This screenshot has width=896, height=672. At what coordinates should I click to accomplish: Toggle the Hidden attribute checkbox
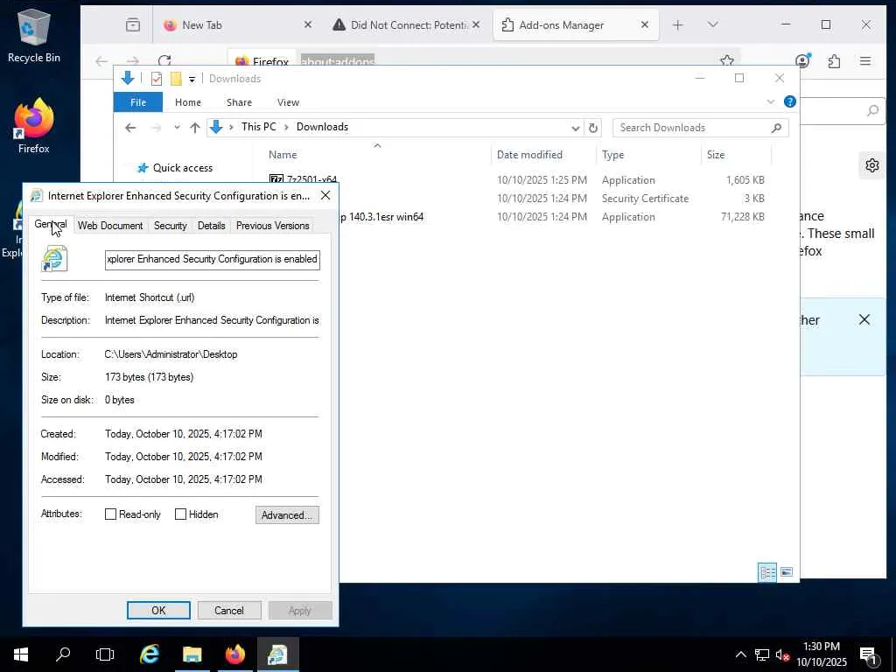point(180,514)
